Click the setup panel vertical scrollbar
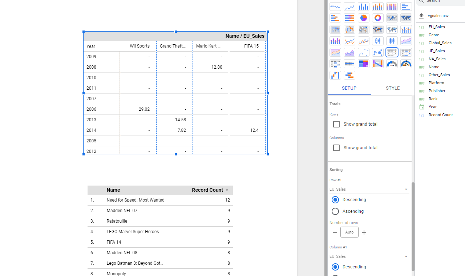 pos(413,225)
